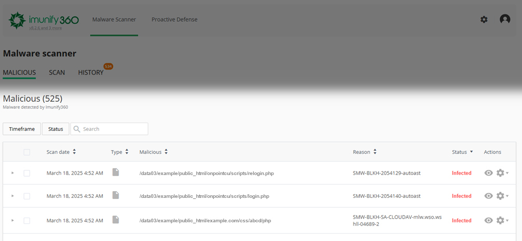View abcd/php file with eye icon
The height and width of the screenshot is (241, 522).
(488, 220)
